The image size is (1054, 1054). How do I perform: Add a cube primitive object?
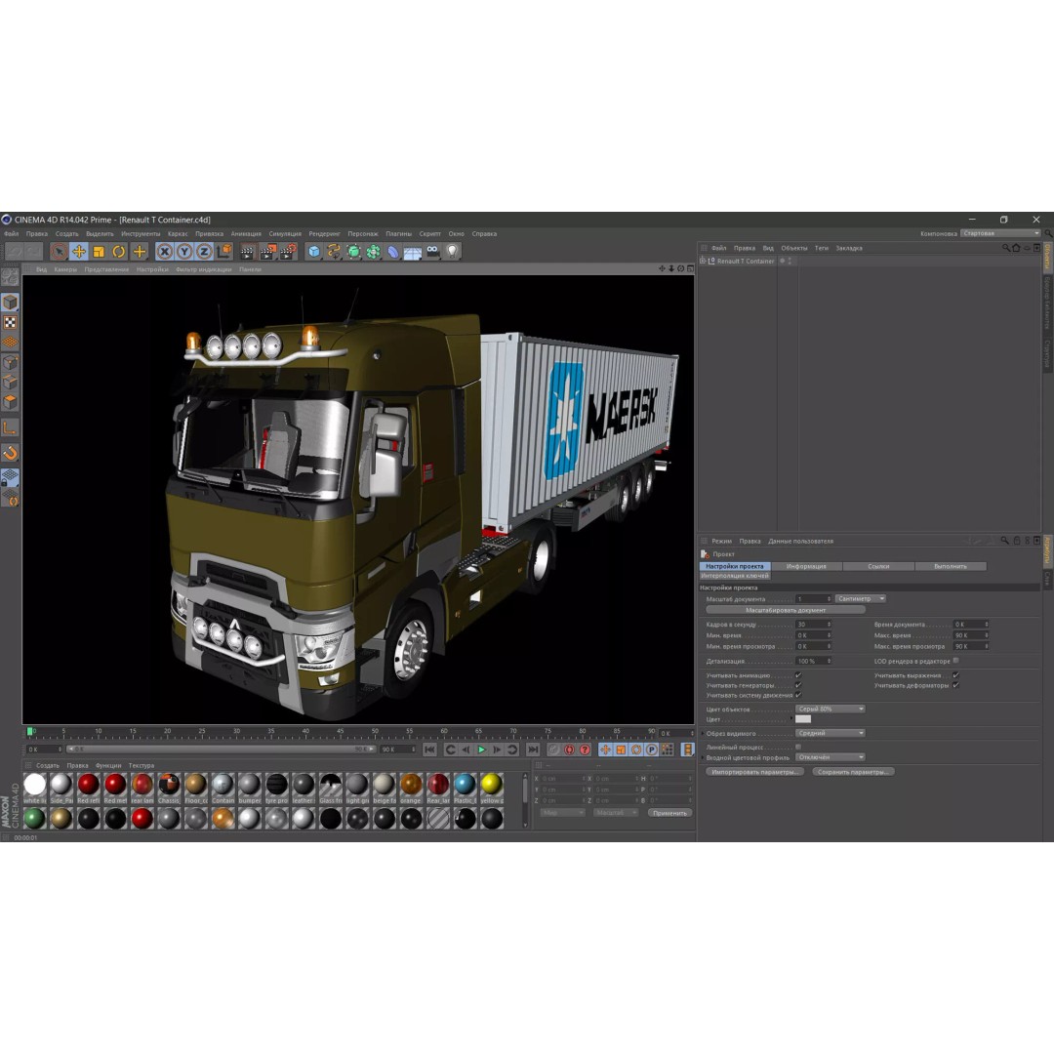[x=314, y=252]
